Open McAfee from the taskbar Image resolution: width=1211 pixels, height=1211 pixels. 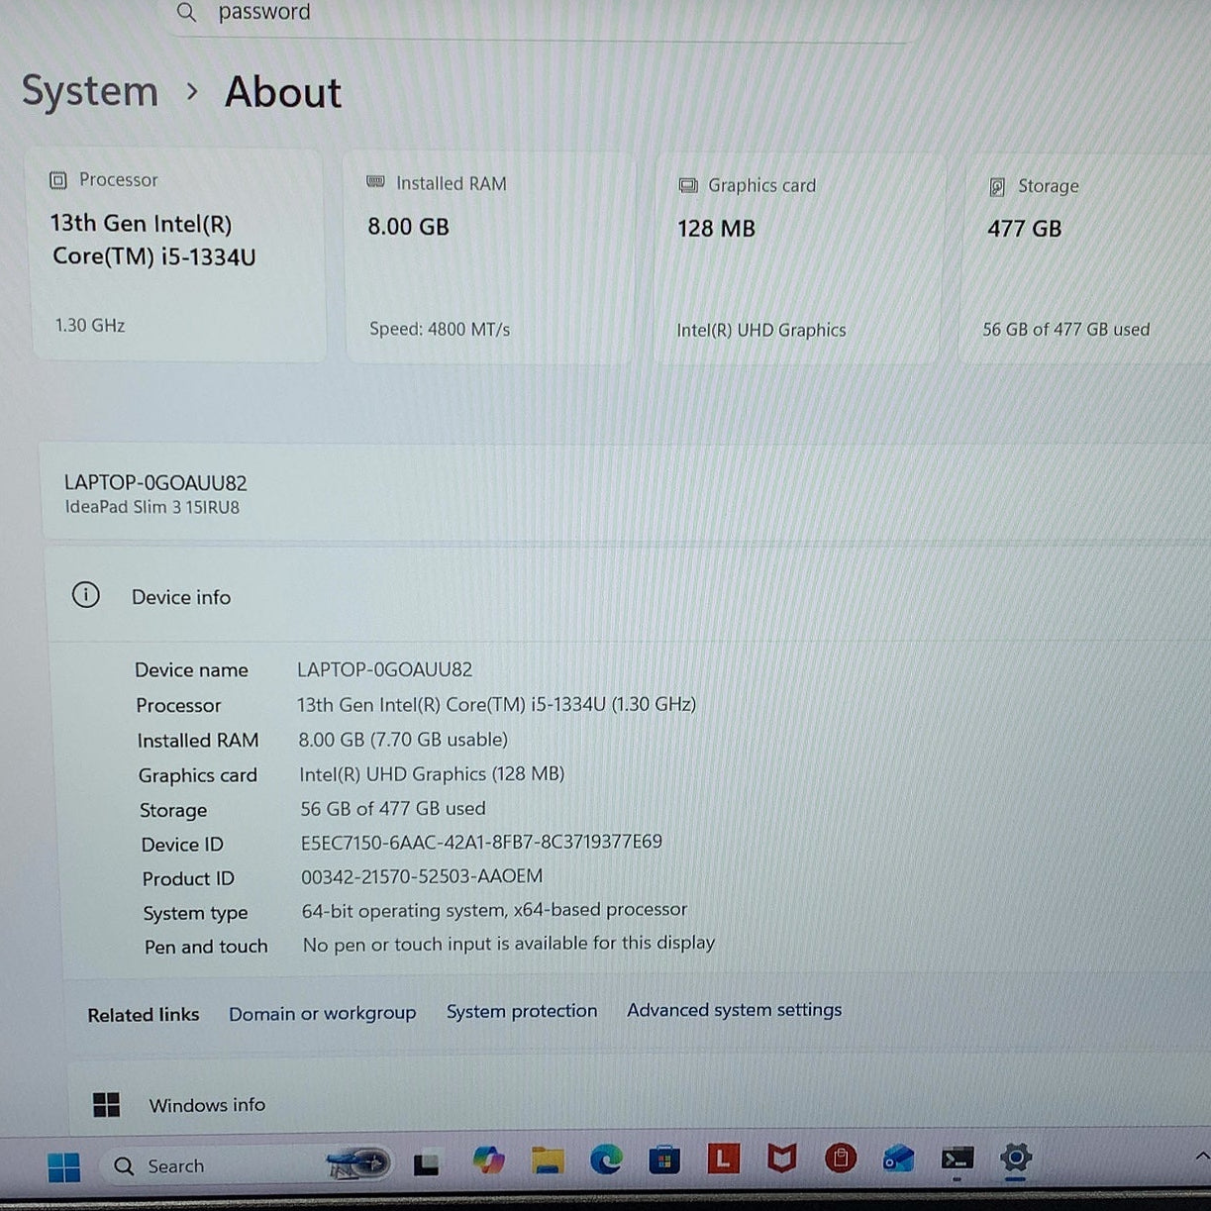pos(782,1158)
